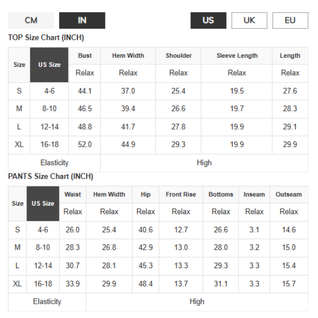Screen dimensions: 318x318
Task: Click the US Size header in TOP chart
Action: click(x=49, y=65)
